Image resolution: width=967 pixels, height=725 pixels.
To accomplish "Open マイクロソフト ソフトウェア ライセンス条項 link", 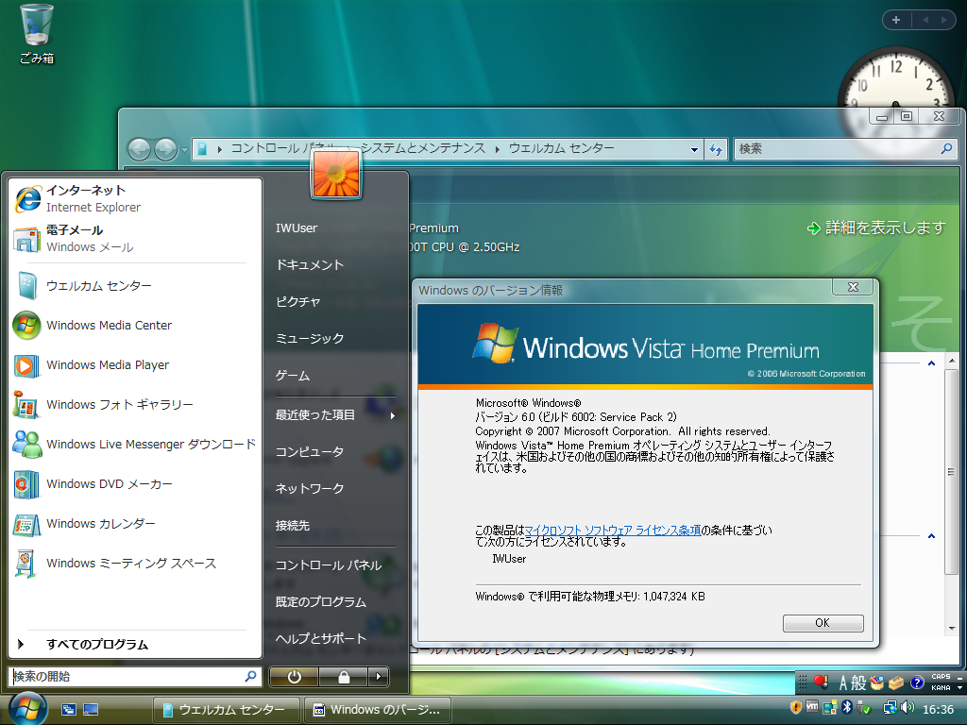I will click(612, 531).
